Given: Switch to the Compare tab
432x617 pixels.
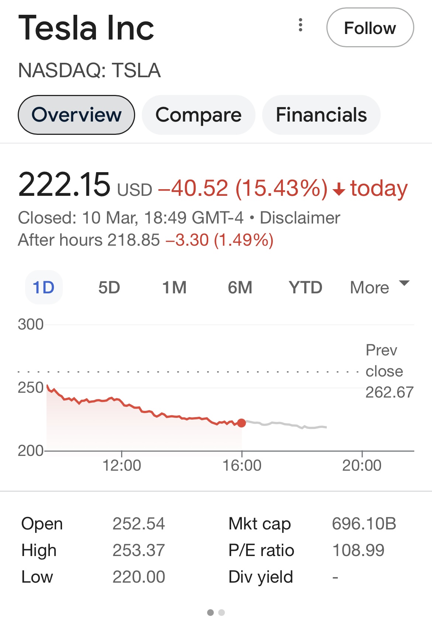Looking at the screenshot, I should coord(198,115).
